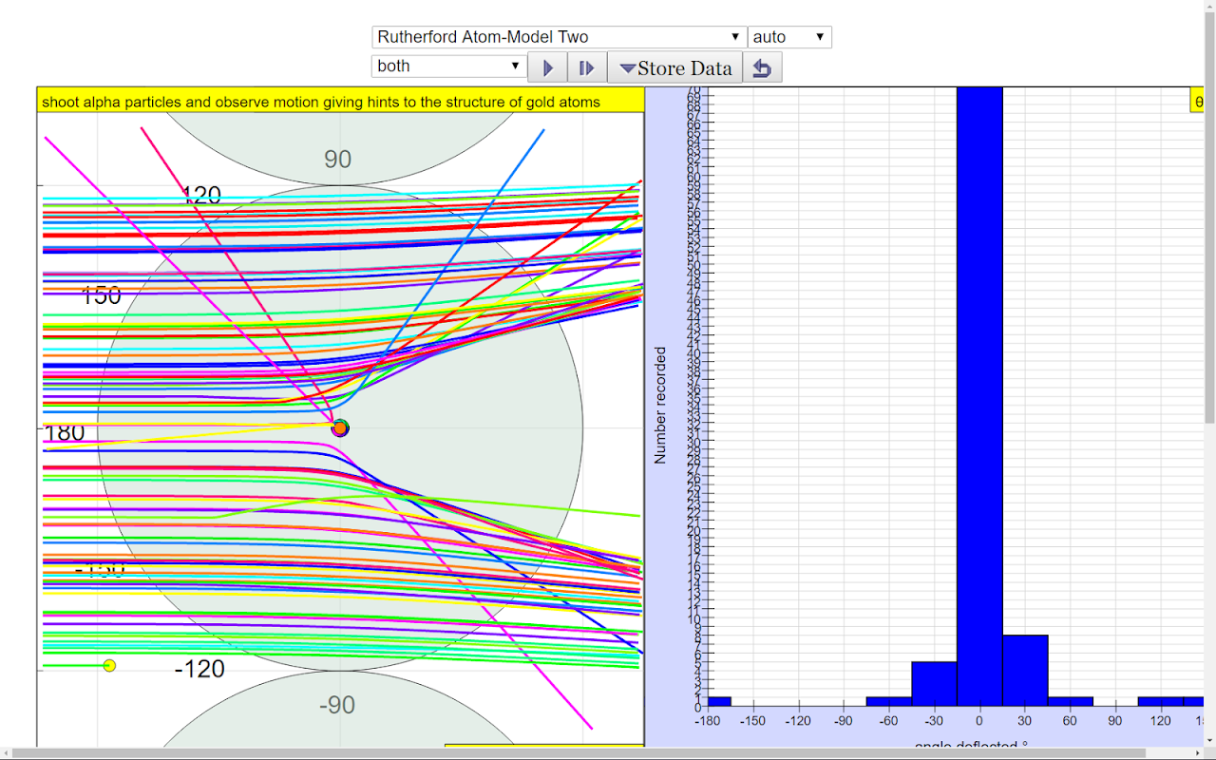Click the tall blue zero-degree histogram bar
The width and height of the screenshot is (1216, 760).
pyautogui.click(x=979, y=396)
